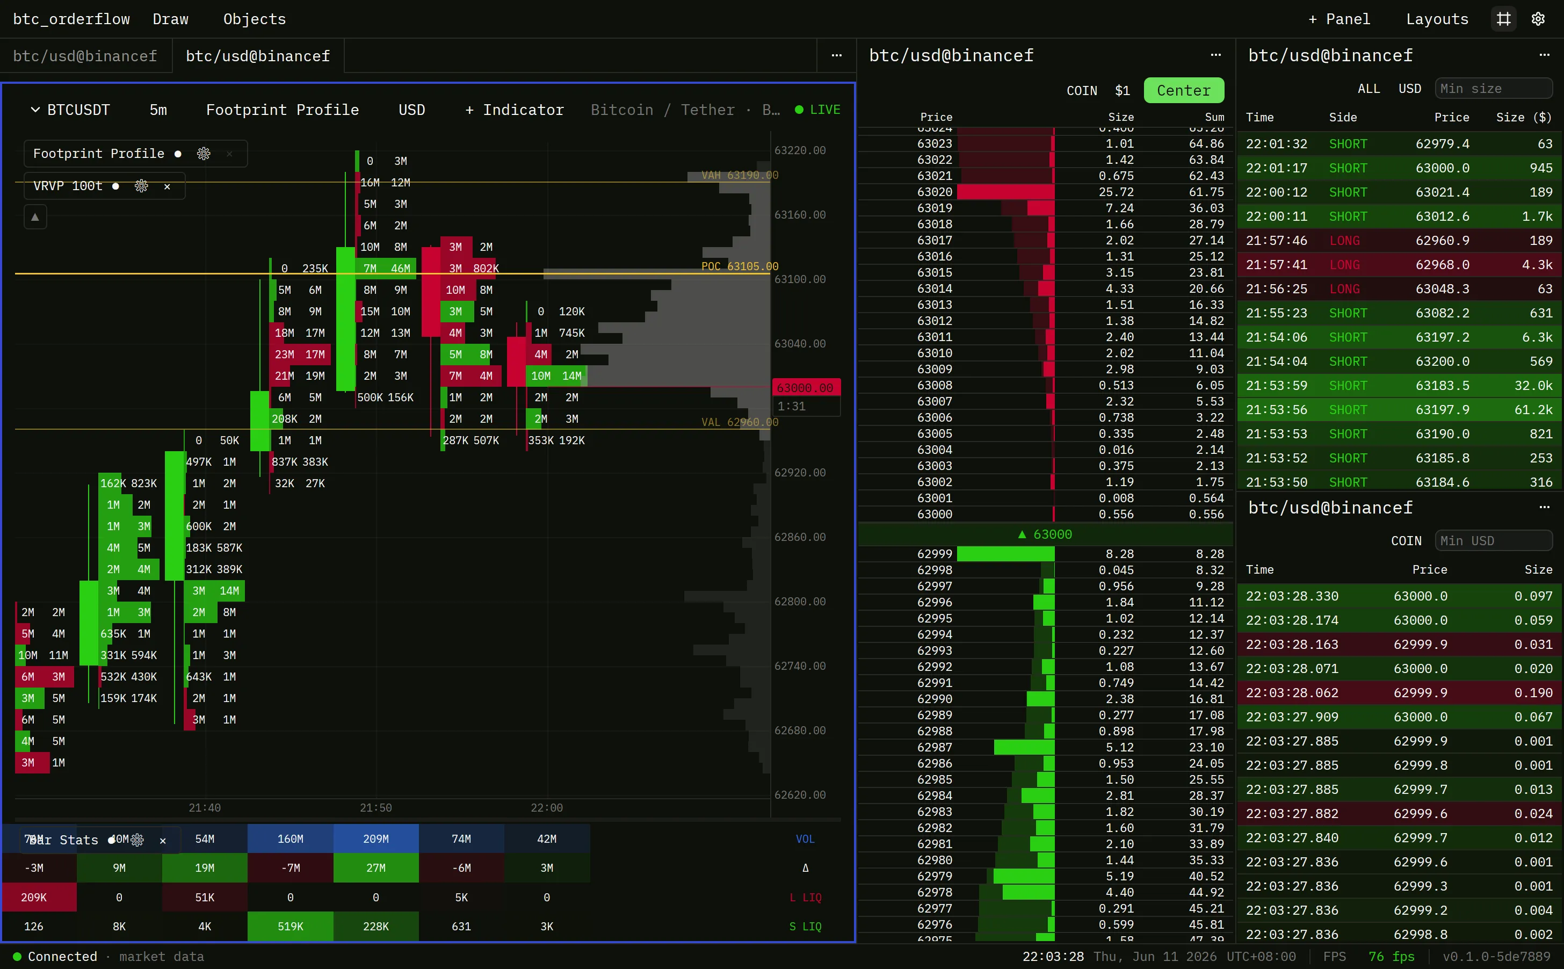Click the 22:00 time axis label

pyautogui.click(x=547, y=807)
